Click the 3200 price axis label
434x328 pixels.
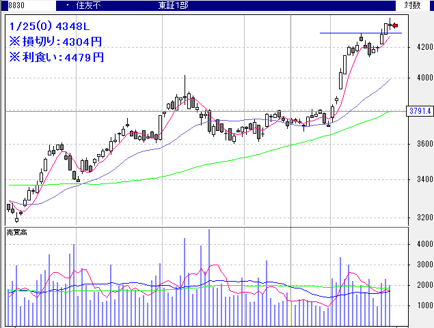pos(416,218)
